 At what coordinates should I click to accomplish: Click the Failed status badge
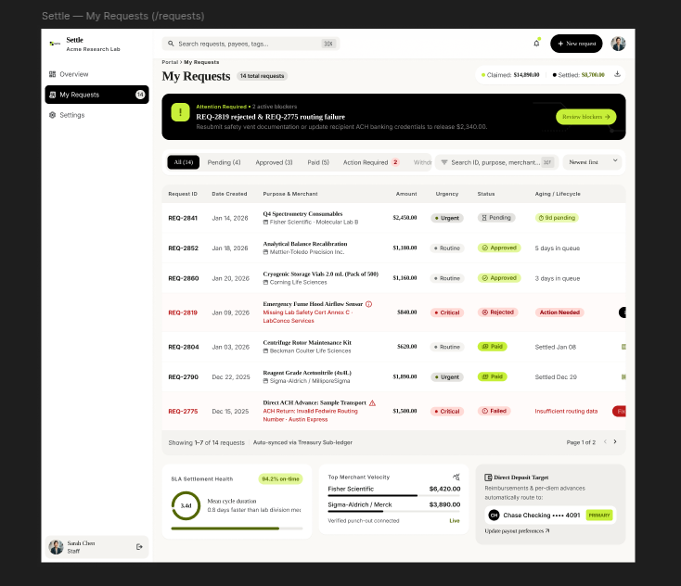coord(495,411)
